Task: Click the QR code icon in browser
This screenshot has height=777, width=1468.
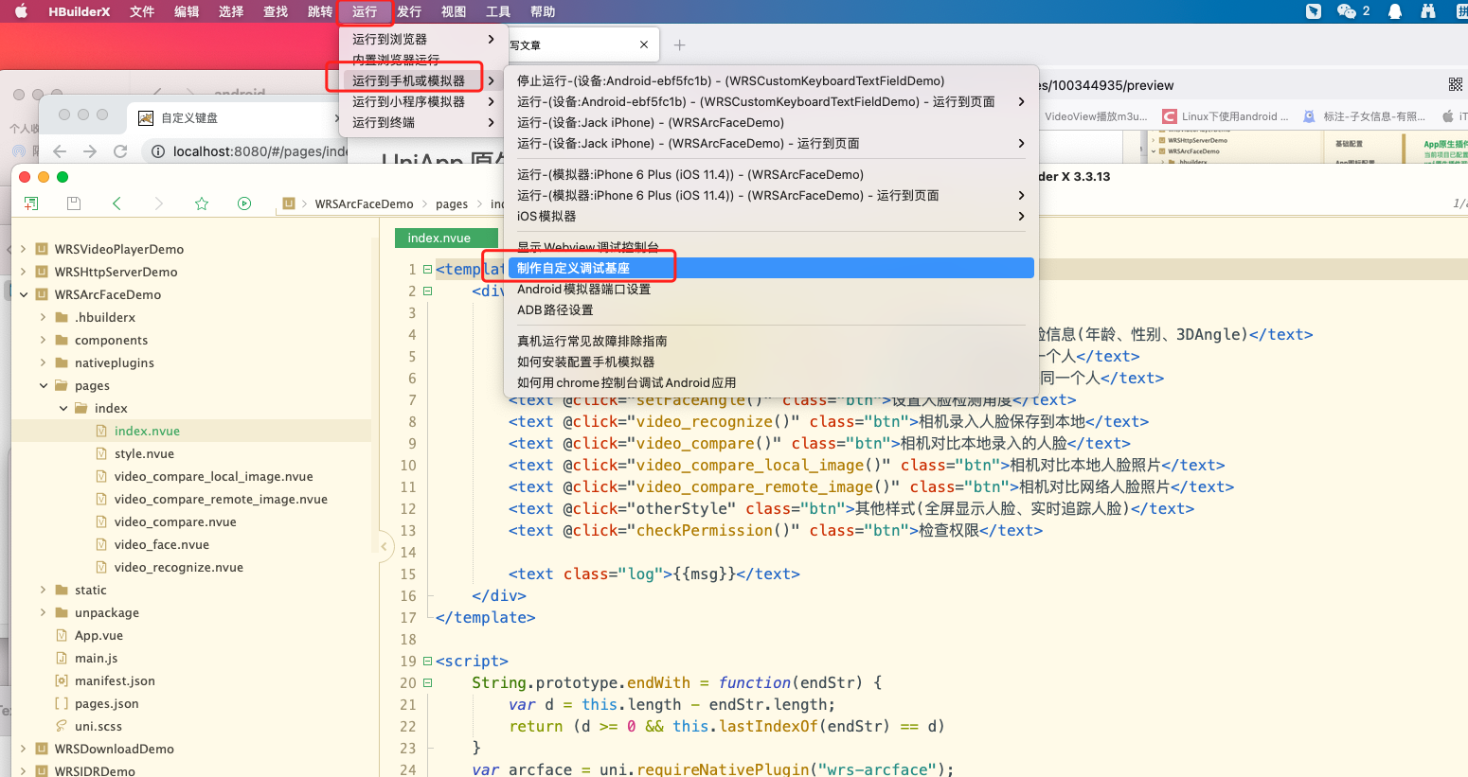Action: [1456, 85]
